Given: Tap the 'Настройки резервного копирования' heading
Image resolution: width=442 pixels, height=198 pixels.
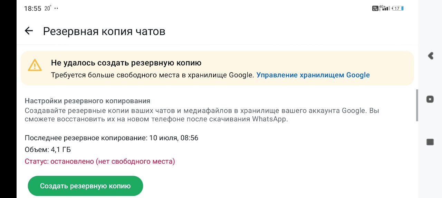Looking at the screenshot, I should [x=87, y=101].
